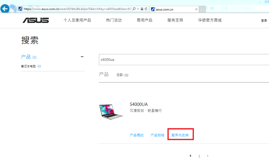The height and width of the screenshot is (160, 269).
Task: Click the 服务与支持 link under S4000UA
Action: pyautogui.click(x=180, y=135)
